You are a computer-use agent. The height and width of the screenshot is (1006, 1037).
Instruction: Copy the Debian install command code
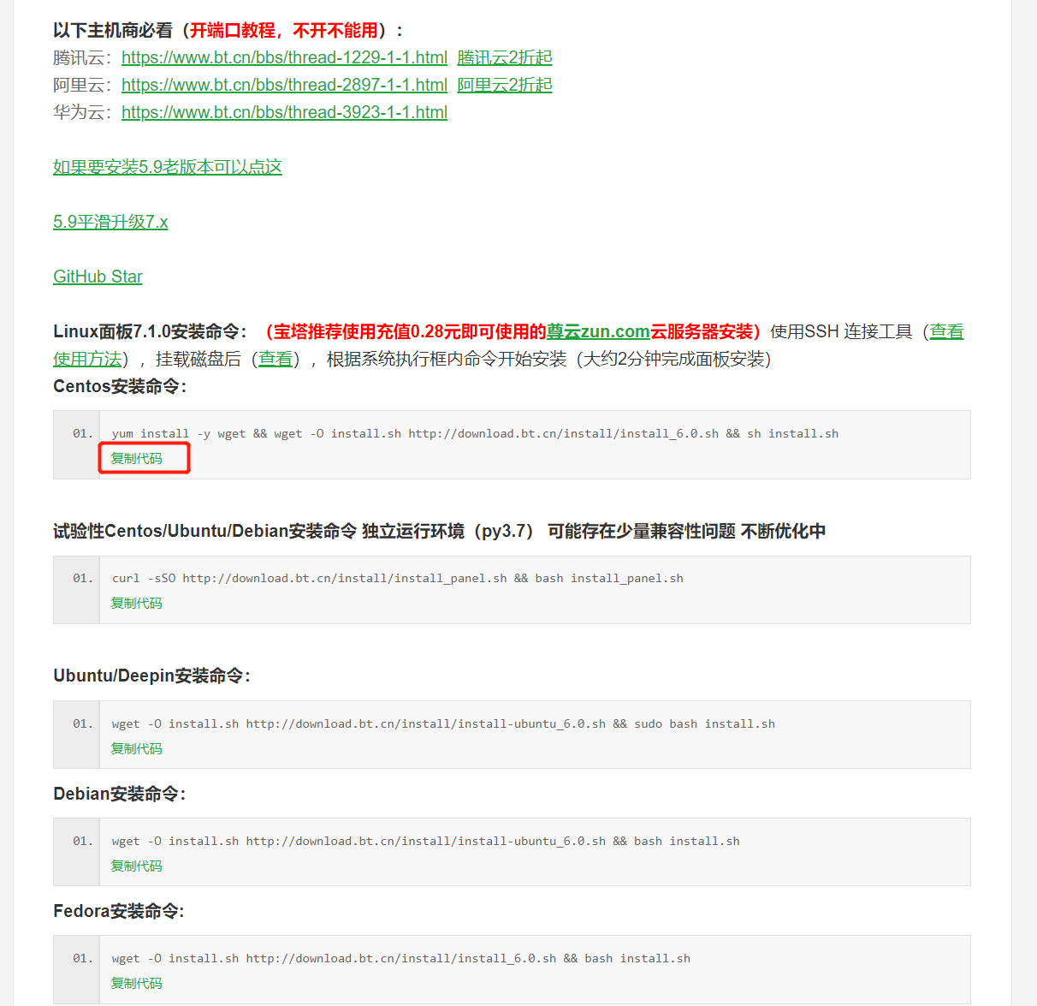tap(136, 866)
